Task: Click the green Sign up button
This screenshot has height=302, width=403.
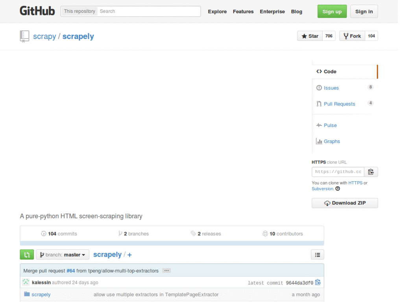Action: [x=332, y=11]
